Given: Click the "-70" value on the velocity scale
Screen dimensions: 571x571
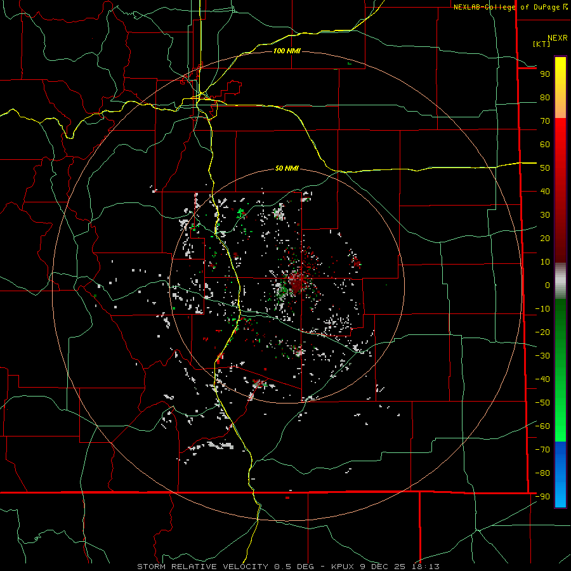Looking at the screenshot, I should click(542, 450).
